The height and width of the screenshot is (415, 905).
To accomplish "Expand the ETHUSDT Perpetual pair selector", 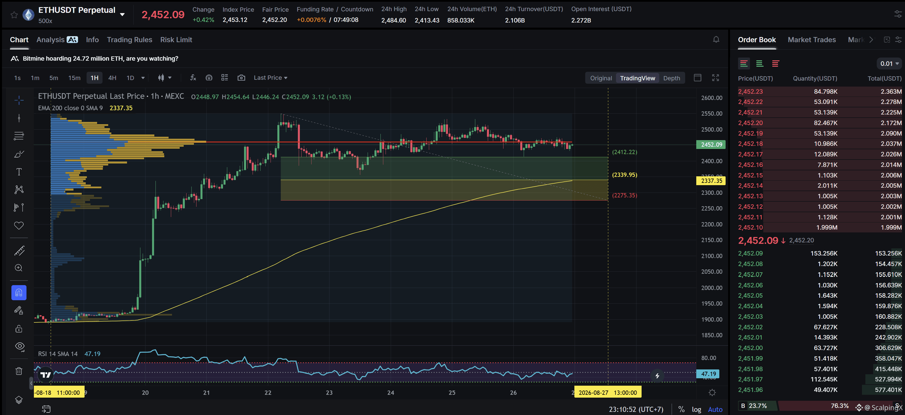I will [122, 15].
